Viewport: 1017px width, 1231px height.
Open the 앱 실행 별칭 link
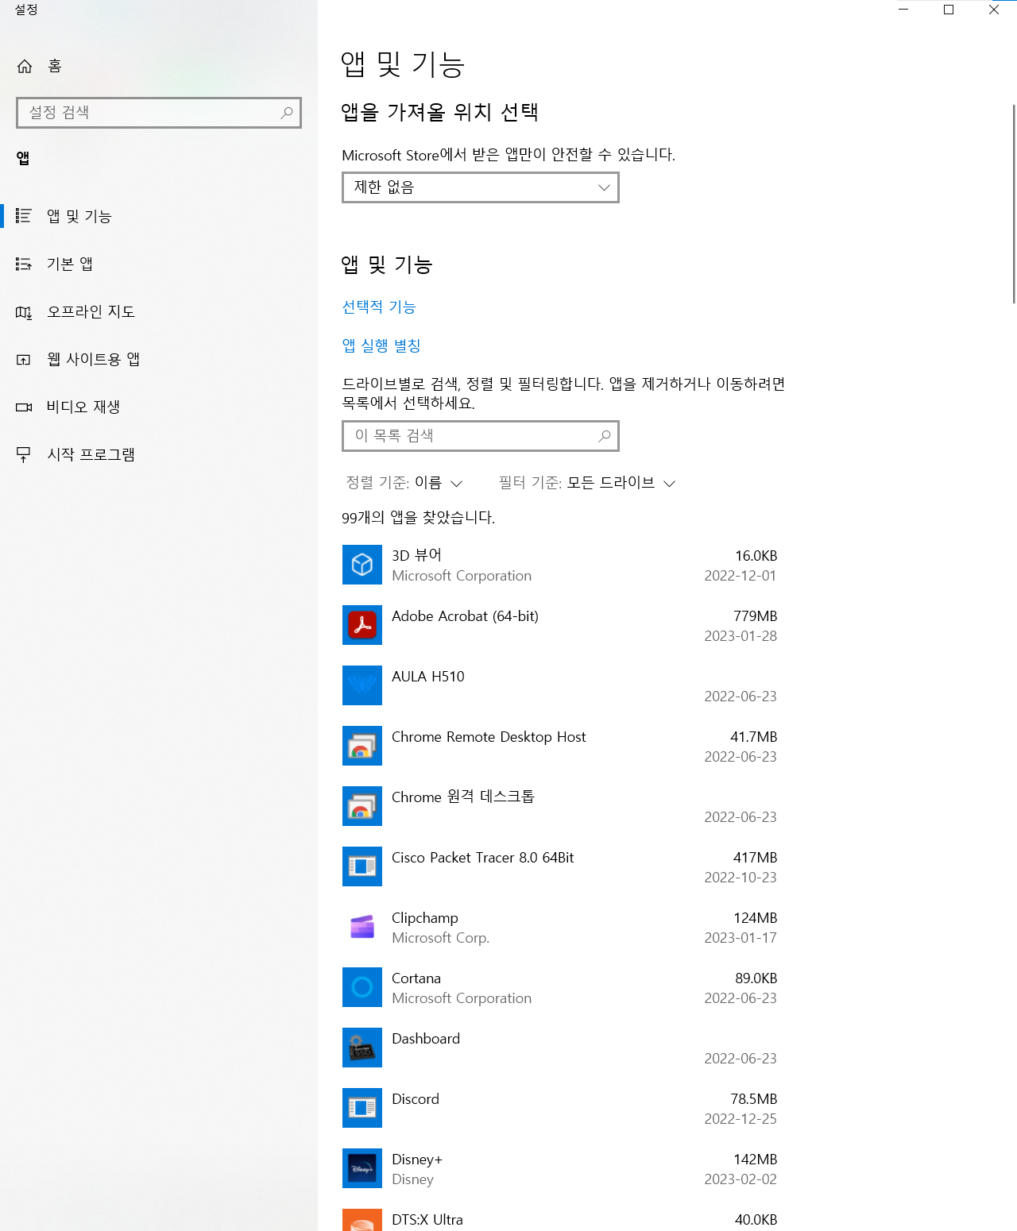click(381, 345)
